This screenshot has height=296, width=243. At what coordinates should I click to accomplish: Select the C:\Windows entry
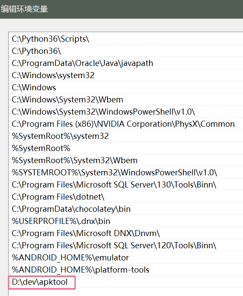tap(126, 87)
